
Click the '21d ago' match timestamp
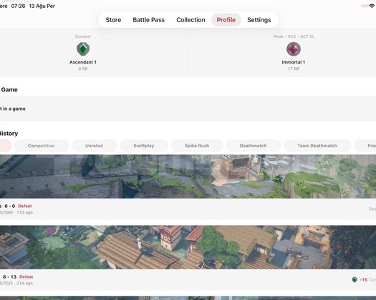pyautogui.click(x=25, y=284)
